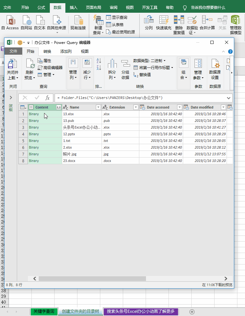Click the 属性 properties button
Viewport: 245px width, 316px height.
click(44, 61)
